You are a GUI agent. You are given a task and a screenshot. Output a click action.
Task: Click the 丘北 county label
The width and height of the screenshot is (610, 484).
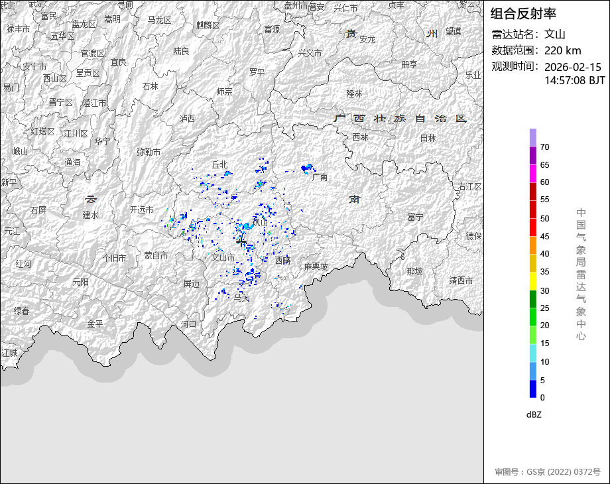[219, 164]
